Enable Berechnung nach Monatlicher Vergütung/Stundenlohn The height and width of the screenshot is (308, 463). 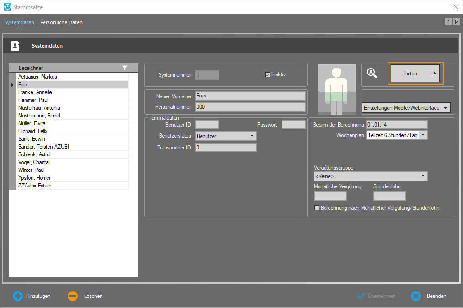pos(317,208)
